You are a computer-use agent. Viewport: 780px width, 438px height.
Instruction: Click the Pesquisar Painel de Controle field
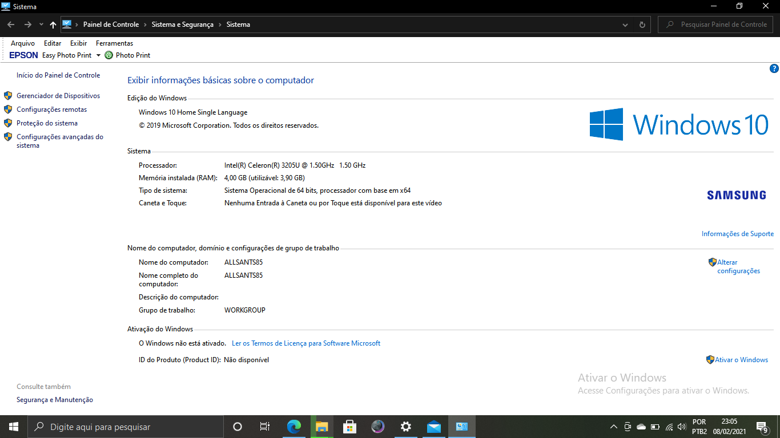tap(715, 25)
